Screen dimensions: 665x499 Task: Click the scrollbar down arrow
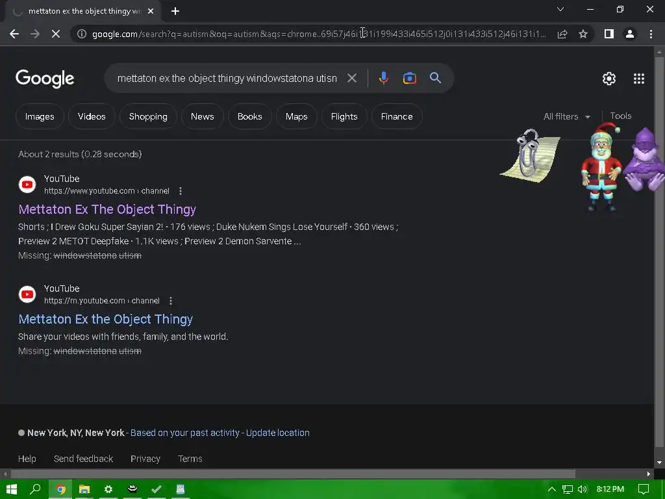tap(659, 463)
